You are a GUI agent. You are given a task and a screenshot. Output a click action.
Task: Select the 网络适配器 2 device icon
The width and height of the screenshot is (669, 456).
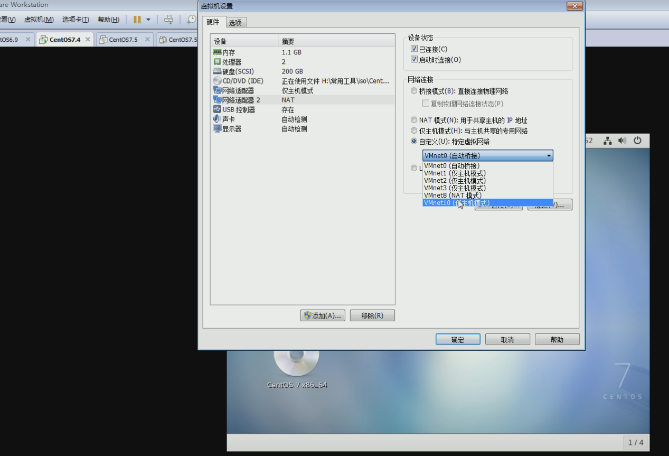(217, 100)
